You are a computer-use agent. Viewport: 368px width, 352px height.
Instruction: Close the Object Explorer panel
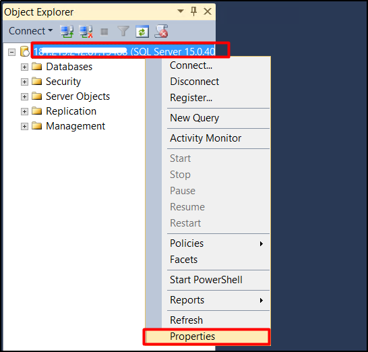click(x=208, y=11)
